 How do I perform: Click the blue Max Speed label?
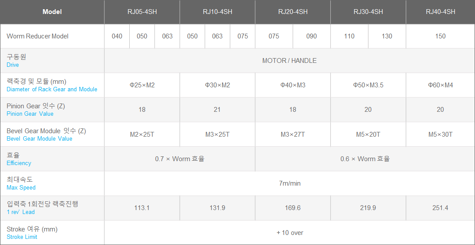click(21, 188)
